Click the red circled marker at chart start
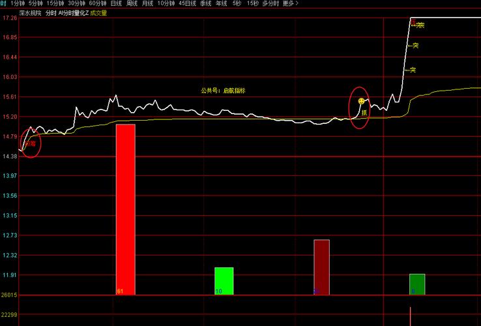481x326 pixels. pyautogui.click(x=31, y=143)
